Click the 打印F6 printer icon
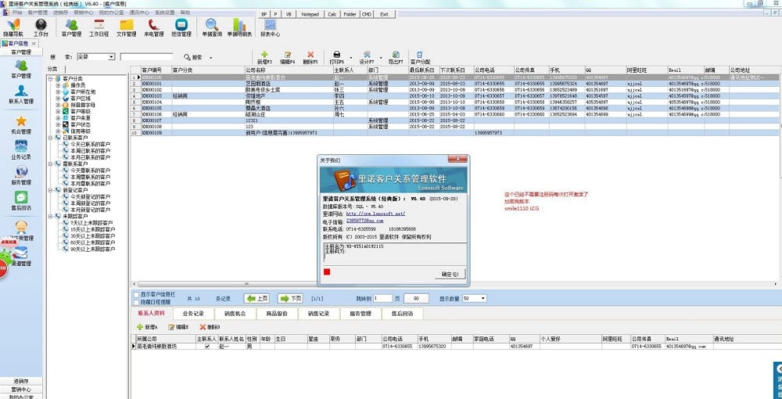This screenshot has height=399, width=782. [x=336, y=58]
